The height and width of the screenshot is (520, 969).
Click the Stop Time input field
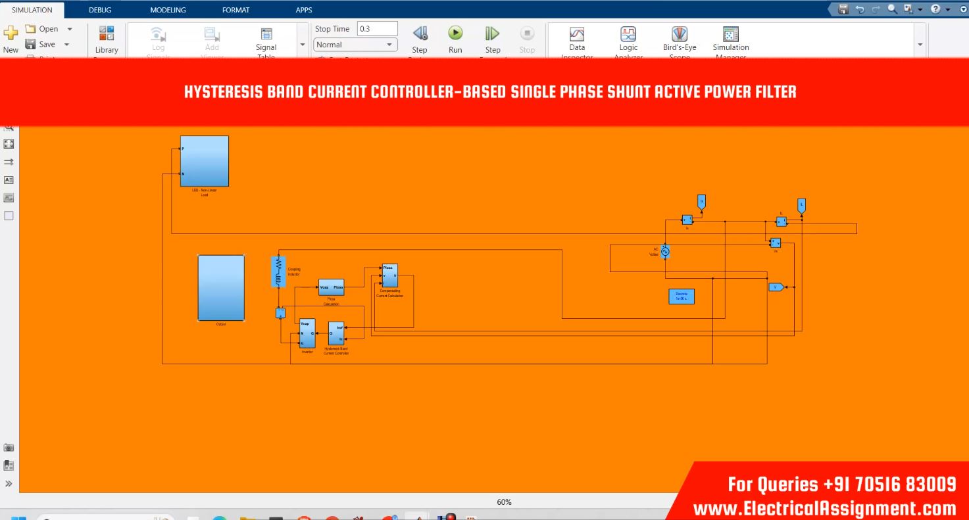point(378,29)
